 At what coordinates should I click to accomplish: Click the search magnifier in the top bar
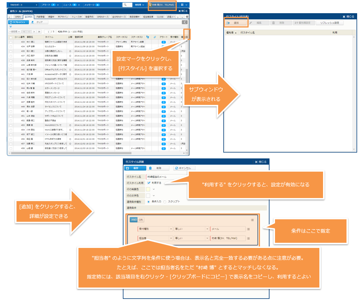click(x=125, y=5)
